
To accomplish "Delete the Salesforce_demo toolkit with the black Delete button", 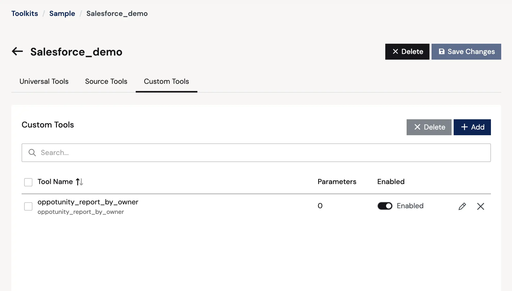I will [407, 52].
